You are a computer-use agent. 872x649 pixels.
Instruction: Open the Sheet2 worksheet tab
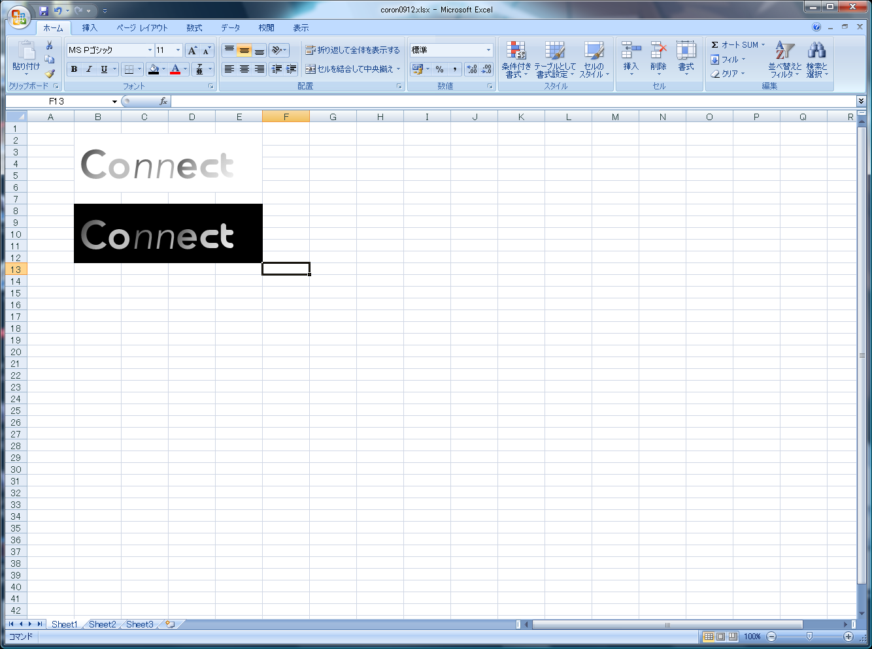pos(102,624)
